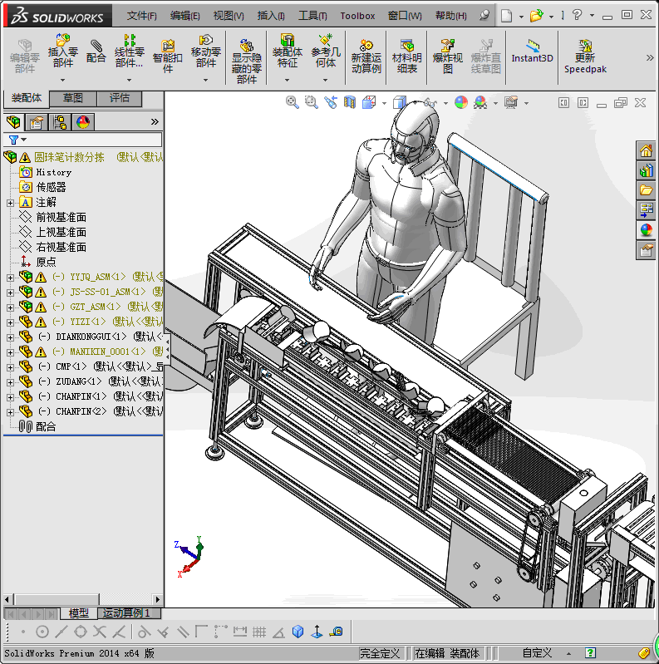Open the 编辑(E) Edit menu
Viewport: 659px width, 664px height.
(185, 16)
